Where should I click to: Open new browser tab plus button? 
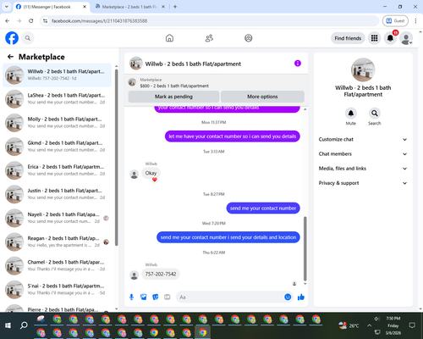pyautogui.click(x=175, y=7)
